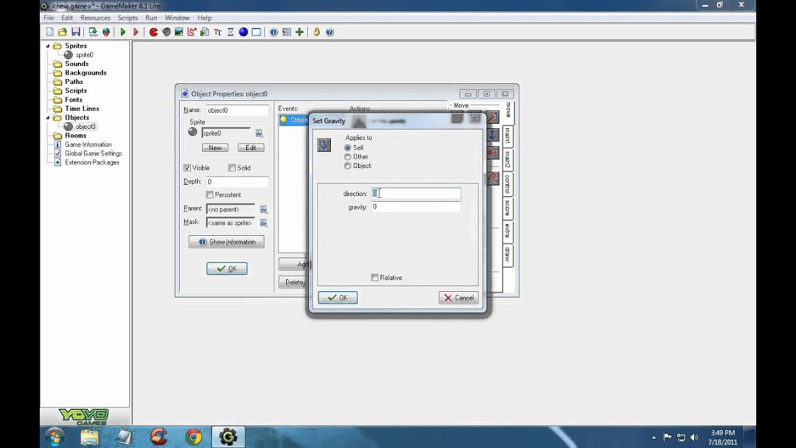The width and height of the screenshot is (796, 448).
Task: Switch to the draw actions tab
Action: pos(507,254)
